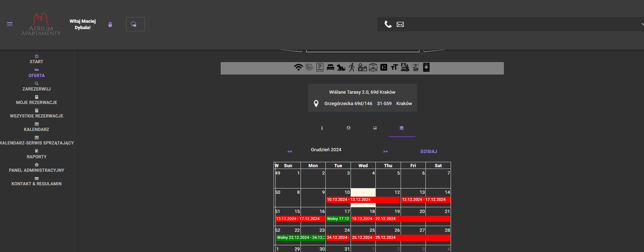This screenshot has width=644, height=252.
Task: Switch to the globe map tab
Action: coord(348,128)
